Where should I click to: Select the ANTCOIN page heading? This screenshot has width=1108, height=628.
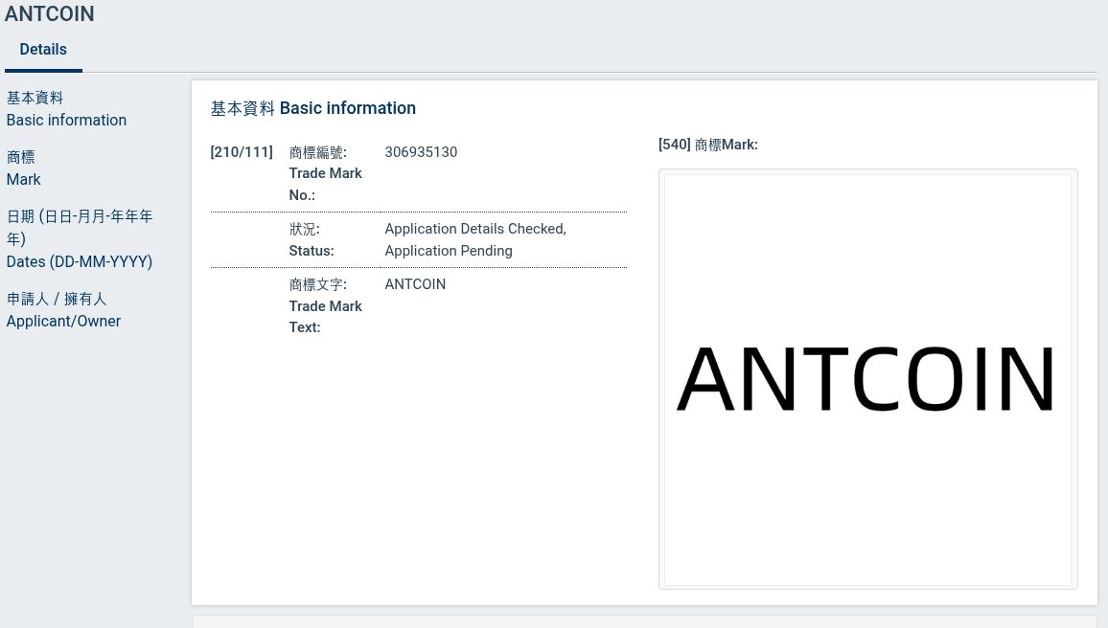click(49, 14)
